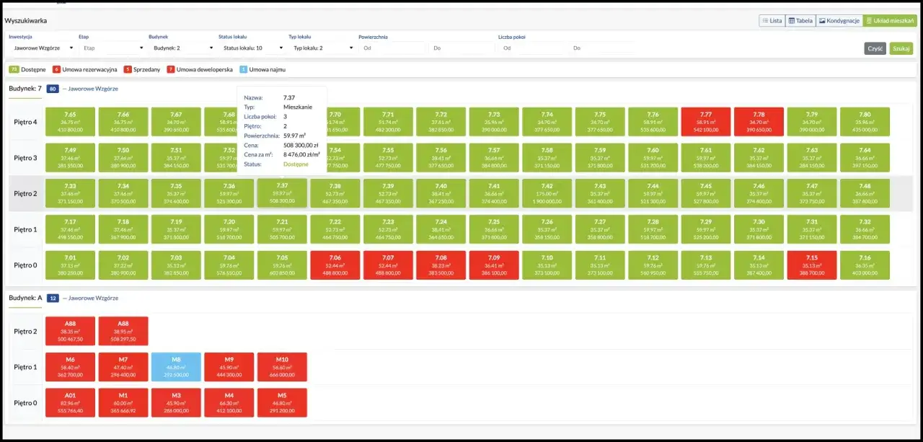Open the Kondygnacje view

point(839,21)
